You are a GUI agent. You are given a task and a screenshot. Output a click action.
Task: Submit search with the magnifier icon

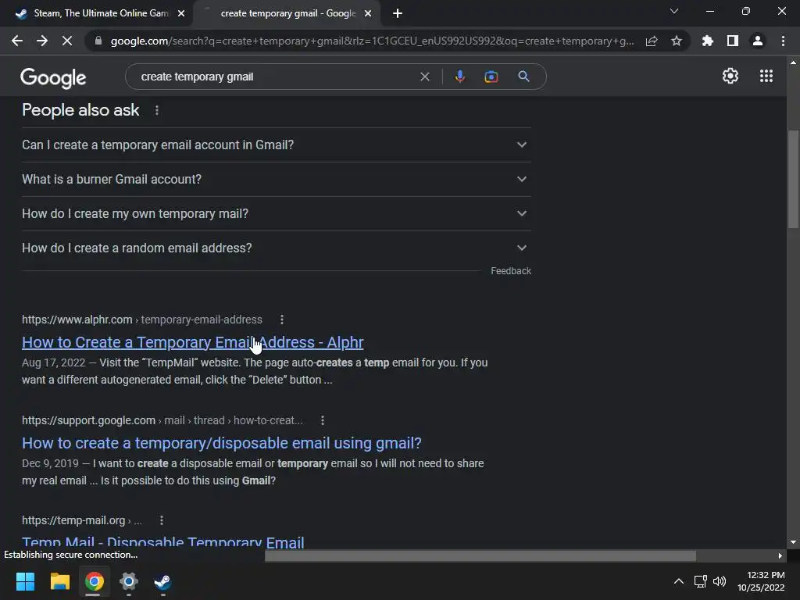[x=523, y=77]
